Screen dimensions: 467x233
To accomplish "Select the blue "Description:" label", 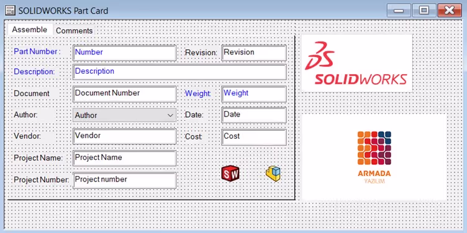I will pyautogui.click(x=34, y=72).
